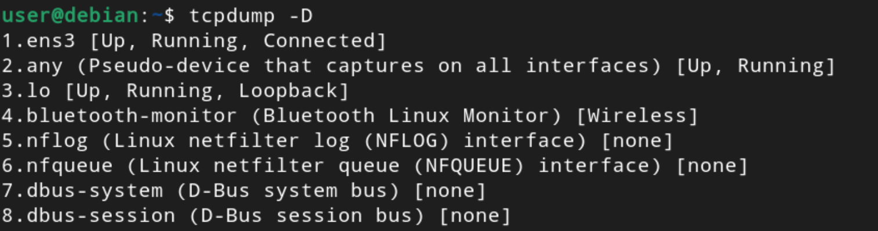
Task: Click the nflog interface name
Action: pos(57,142)
